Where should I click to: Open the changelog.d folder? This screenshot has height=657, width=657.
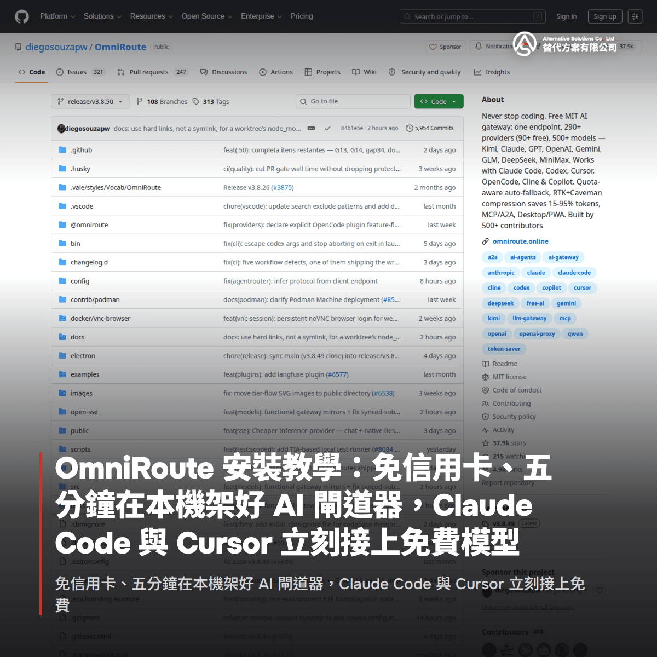[x=89, y=262]
